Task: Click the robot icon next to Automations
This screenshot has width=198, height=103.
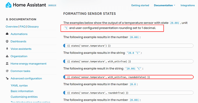Action: (x=7, y=34)
